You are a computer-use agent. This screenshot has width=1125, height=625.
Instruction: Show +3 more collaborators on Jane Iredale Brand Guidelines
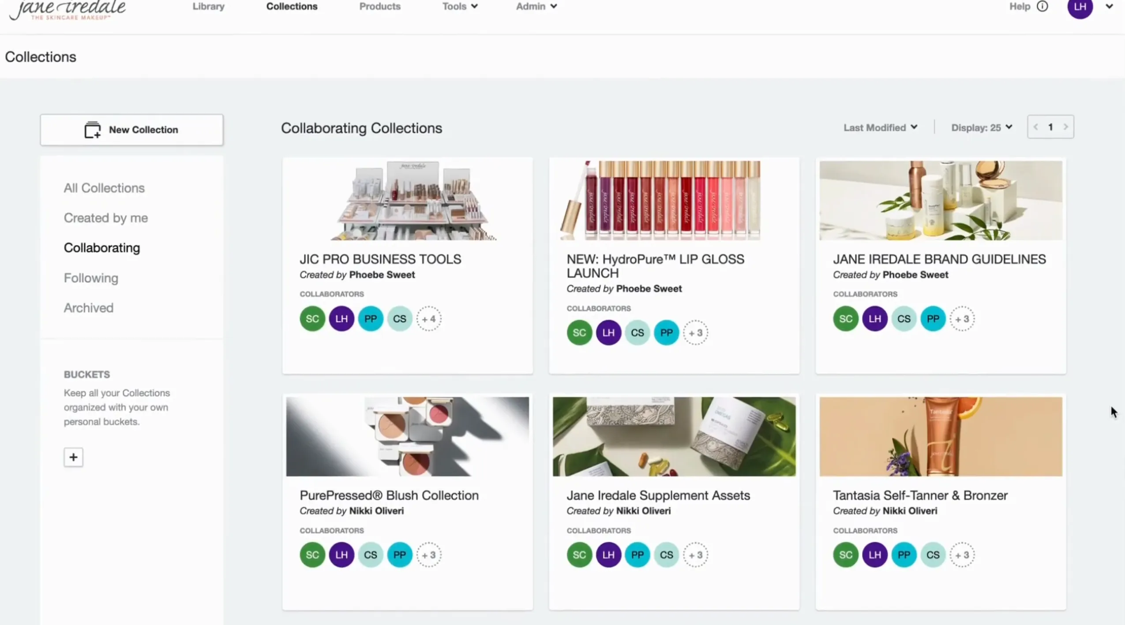(962, 319)
